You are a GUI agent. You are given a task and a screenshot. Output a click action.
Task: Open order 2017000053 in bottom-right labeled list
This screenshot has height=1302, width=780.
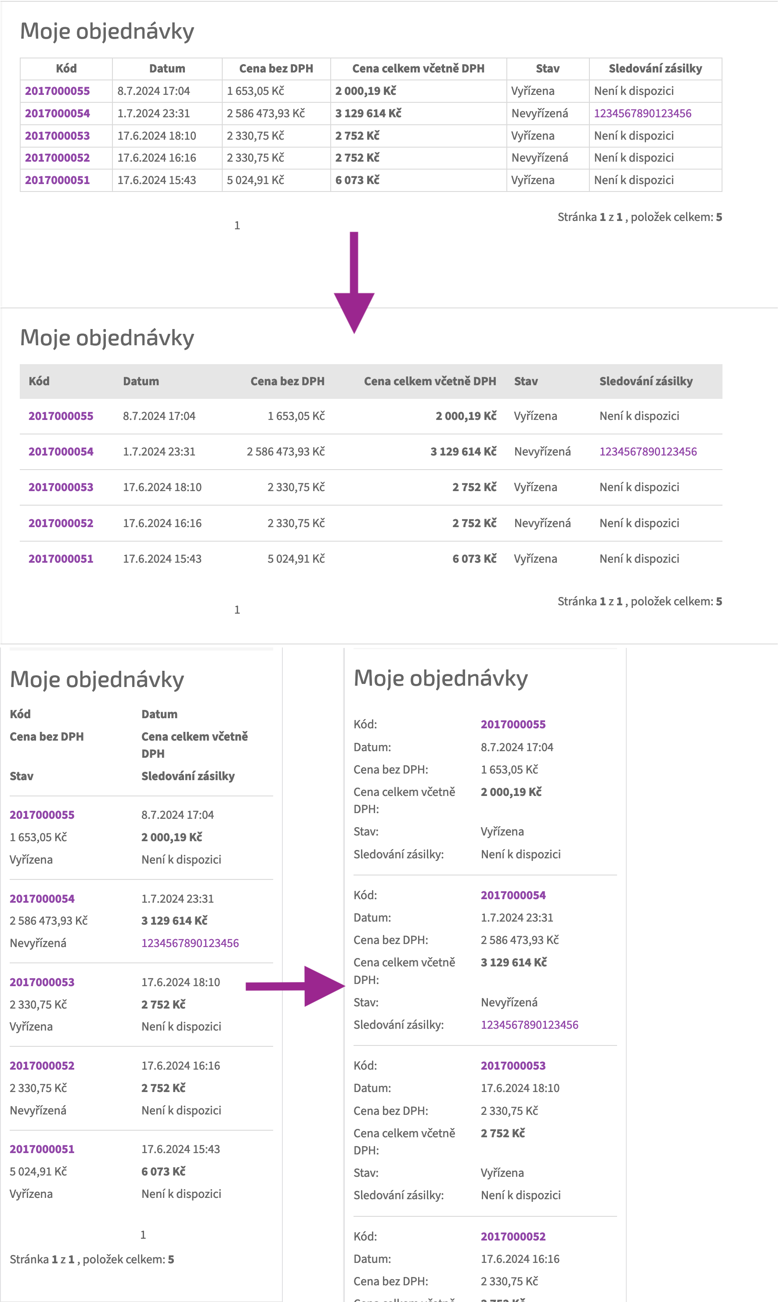click(x=513, y=1066)
